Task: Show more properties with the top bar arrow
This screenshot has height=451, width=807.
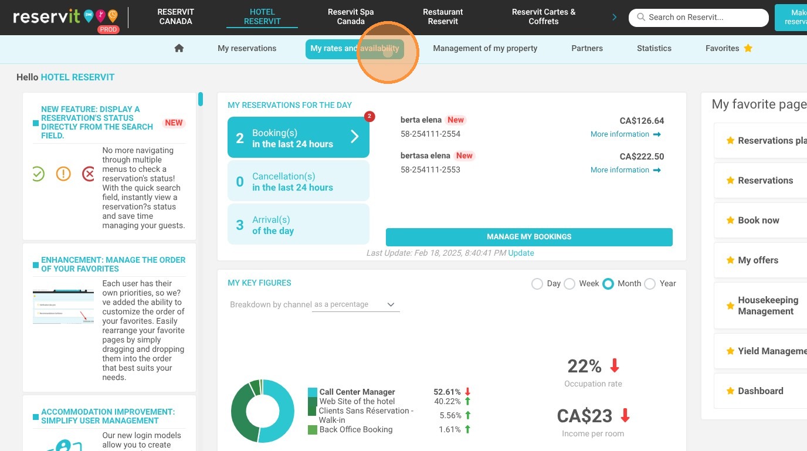Action: click(x=615, y=18)
